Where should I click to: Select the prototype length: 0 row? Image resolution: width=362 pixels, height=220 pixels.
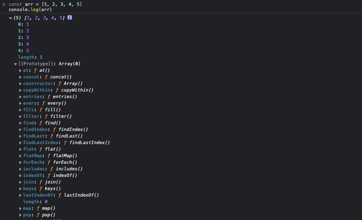35,202
